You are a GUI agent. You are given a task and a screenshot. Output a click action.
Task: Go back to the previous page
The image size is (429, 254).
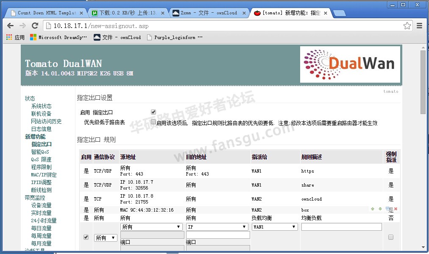pos(11,26)
